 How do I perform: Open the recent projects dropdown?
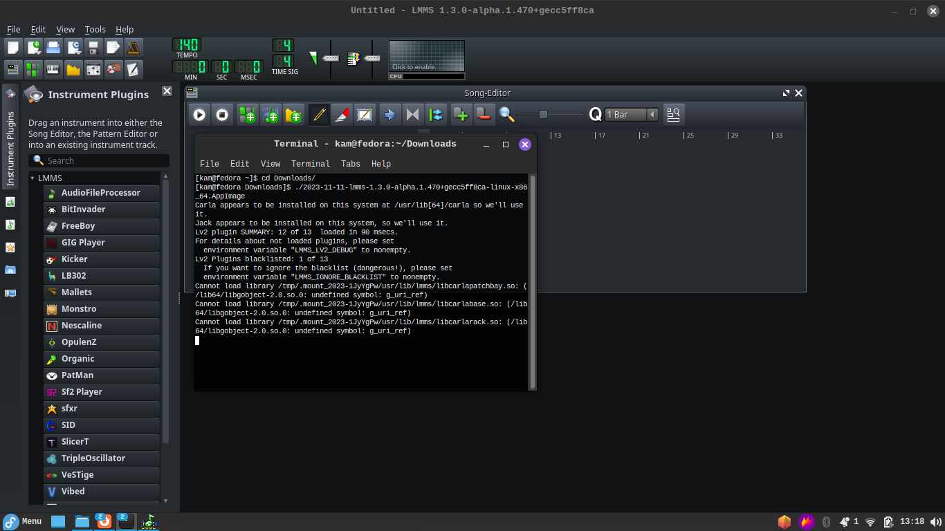pos(73,46)
